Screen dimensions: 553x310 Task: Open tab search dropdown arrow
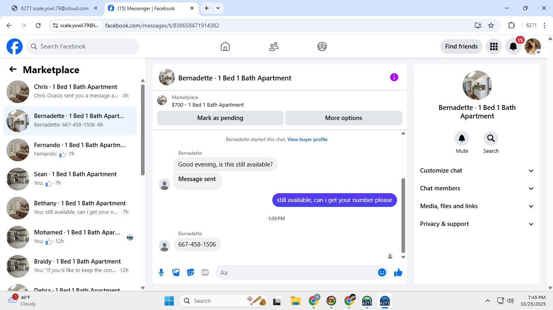(x=218, y=8)
